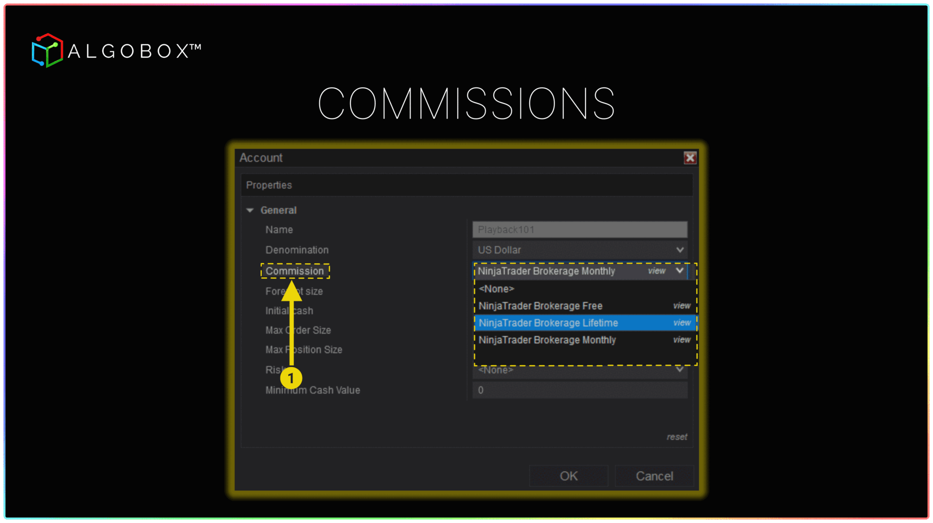Image resolution: width=933 pixels, height=523 pixels.
Task: Click view link beside Brokerage Lifetime
Action: coord(681,323)
